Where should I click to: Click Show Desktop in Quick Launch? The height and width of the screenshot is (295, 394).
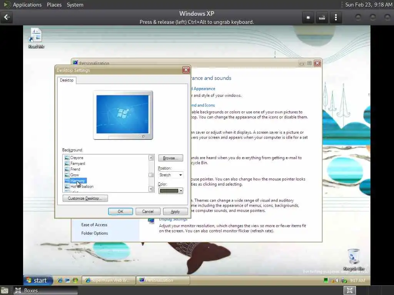67,280
